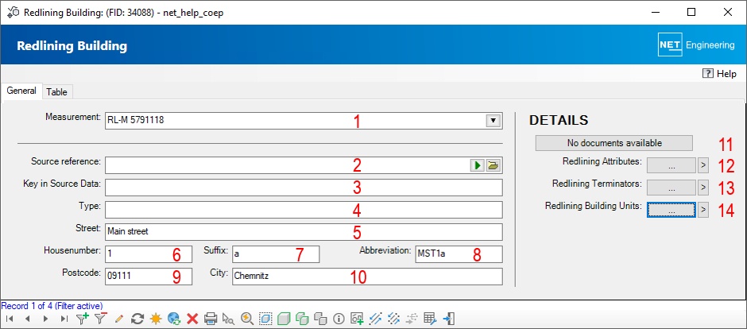
Task: Click the Suffix field
Action: pos(276,254)
